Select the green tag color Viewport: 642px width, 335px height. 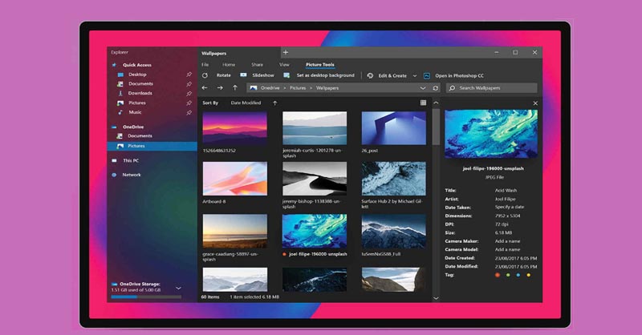(508, 275)
